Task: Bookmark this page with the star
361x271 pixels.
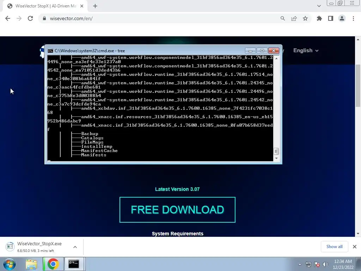Action: coord(305,18)
